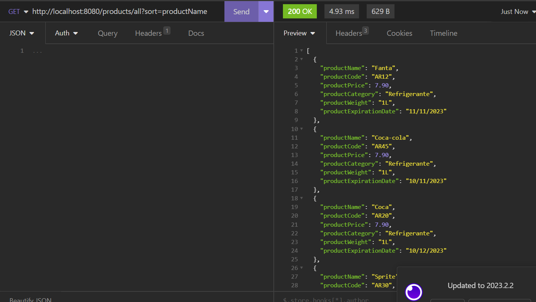Fold the object starting at line 18
The height and width of the screenshot is (302, 536).
301,198
